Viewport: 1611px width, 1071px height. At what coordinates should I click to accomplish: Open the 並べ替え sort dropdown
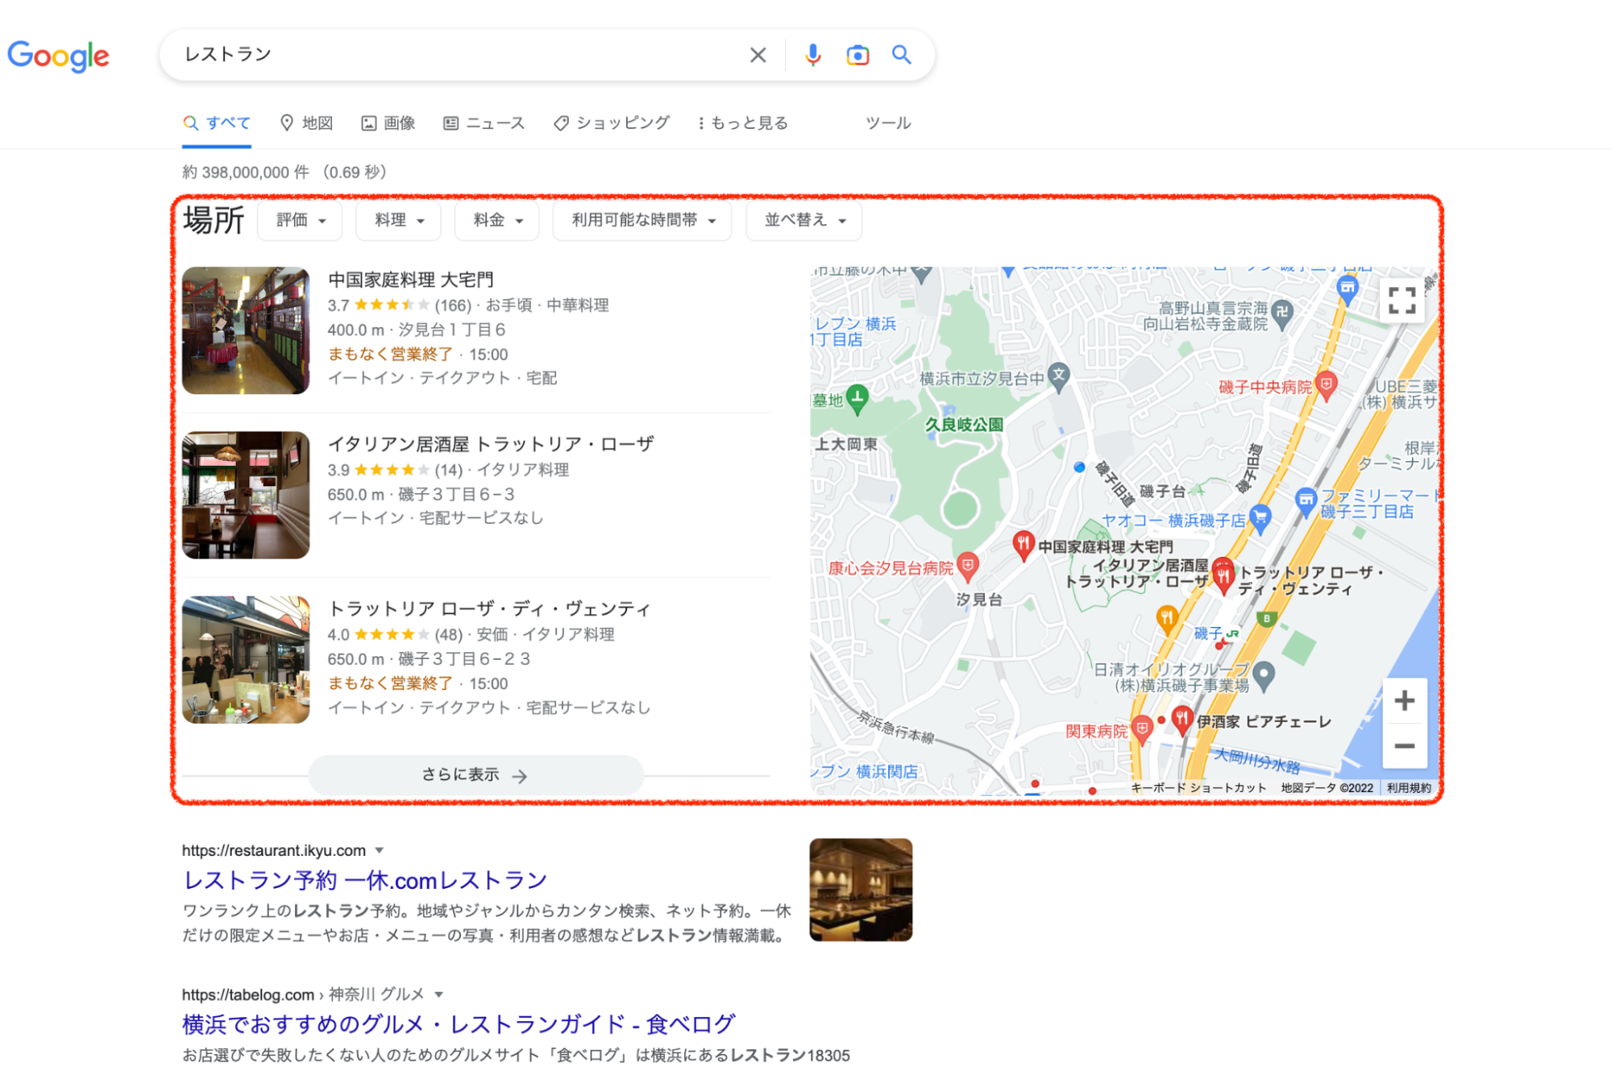[803, 220]
